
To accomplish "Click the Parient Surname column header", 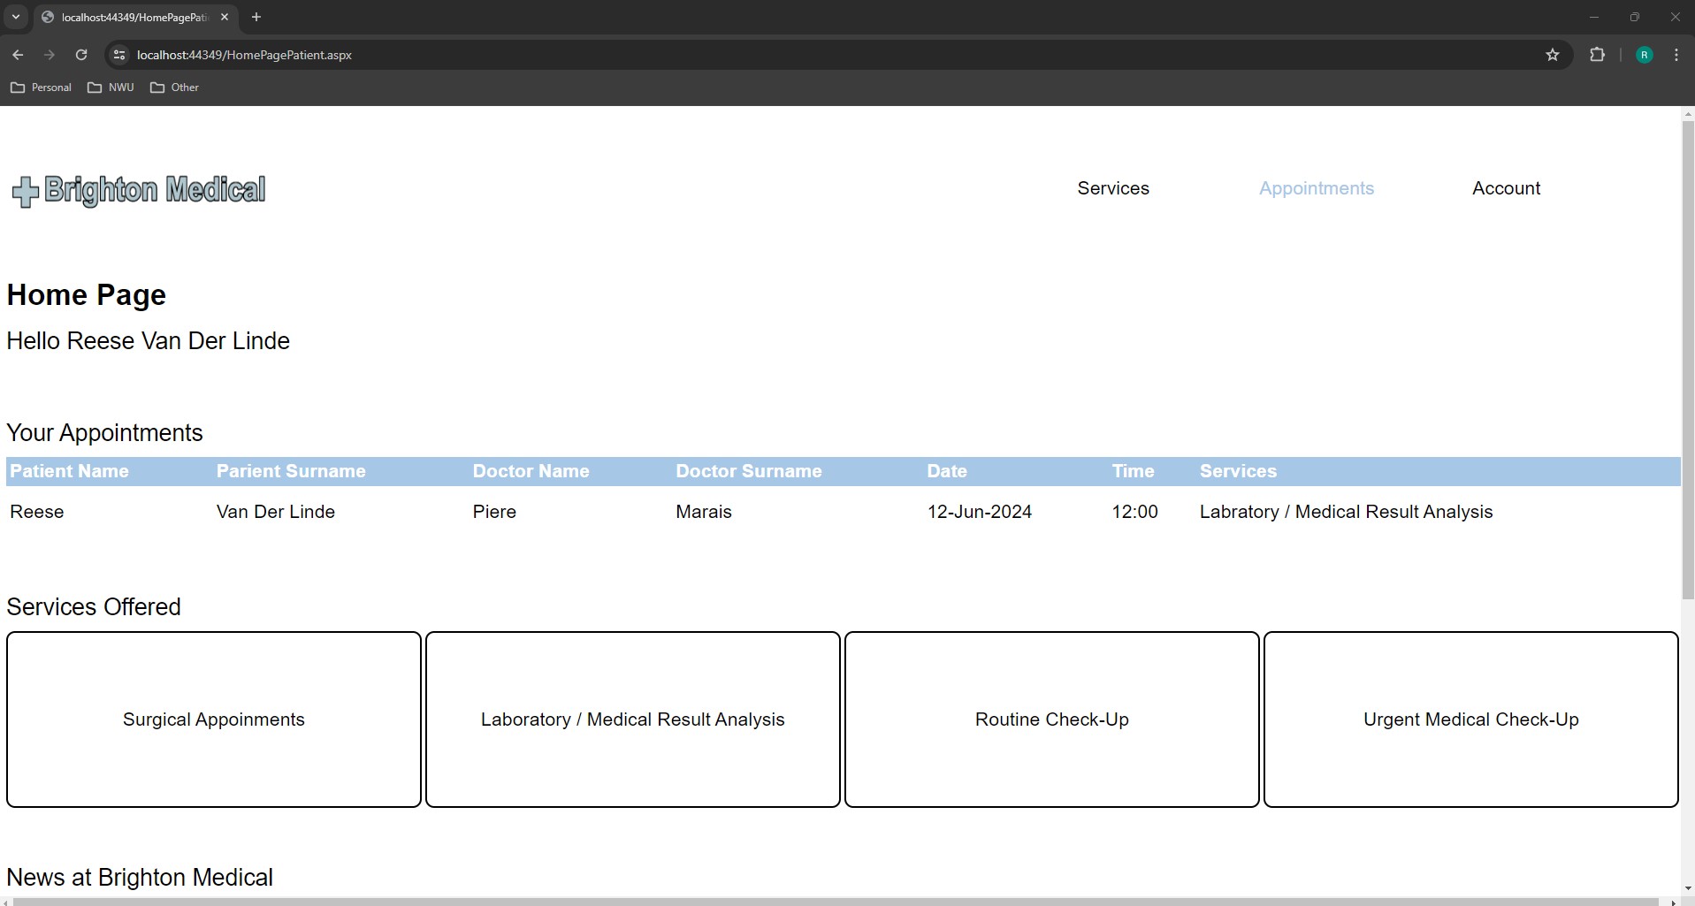I will (291, 471).
